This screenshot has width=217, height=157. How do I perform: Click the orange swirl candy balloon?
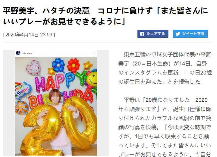(x=21, y=107)
